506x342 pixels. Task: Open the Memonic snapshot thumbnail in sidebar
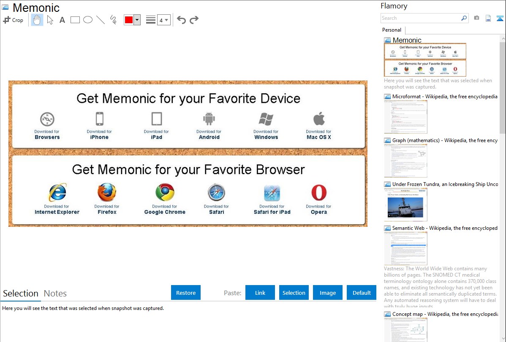(x=425, y=60)
